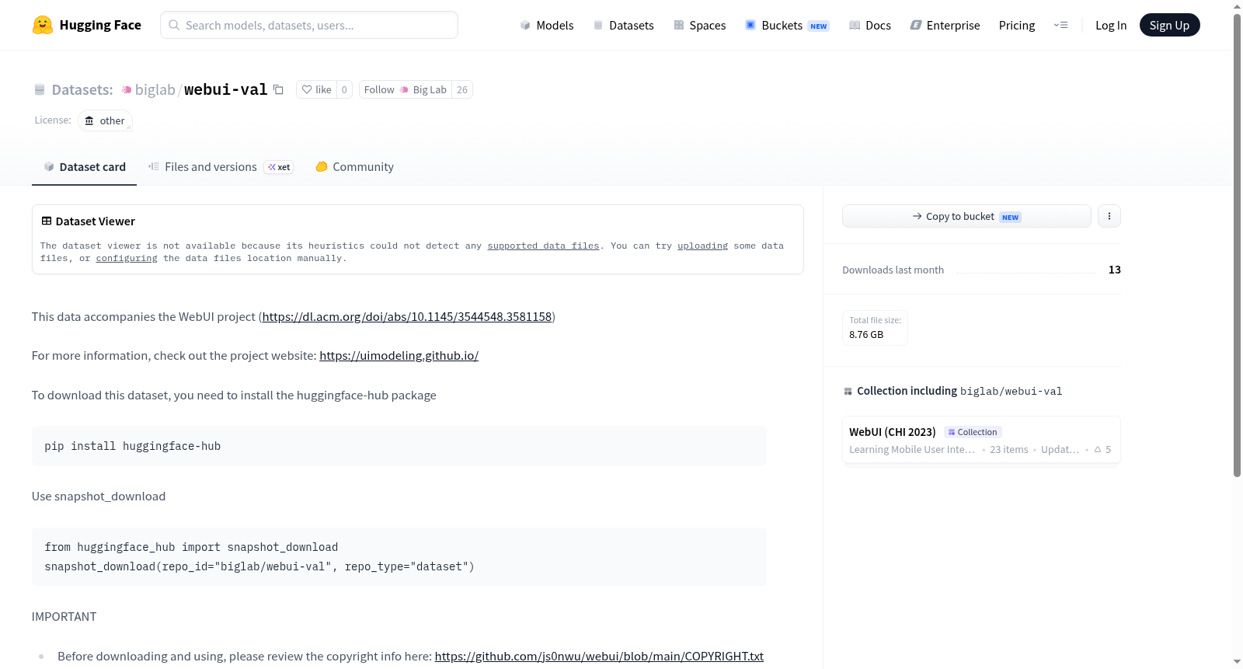Click the downloads last month value 13

[1115, 270]
